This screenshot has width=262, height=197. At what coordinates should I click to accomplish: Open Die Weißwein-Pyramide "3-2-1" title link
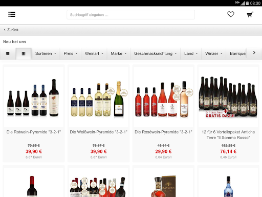pyautogui.click(x=99, y=132)
